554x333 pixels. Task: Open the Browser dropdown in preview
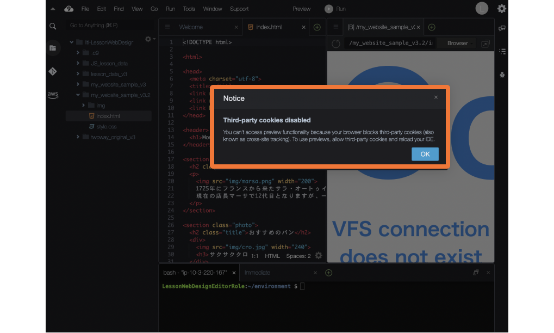coord(458,44)
